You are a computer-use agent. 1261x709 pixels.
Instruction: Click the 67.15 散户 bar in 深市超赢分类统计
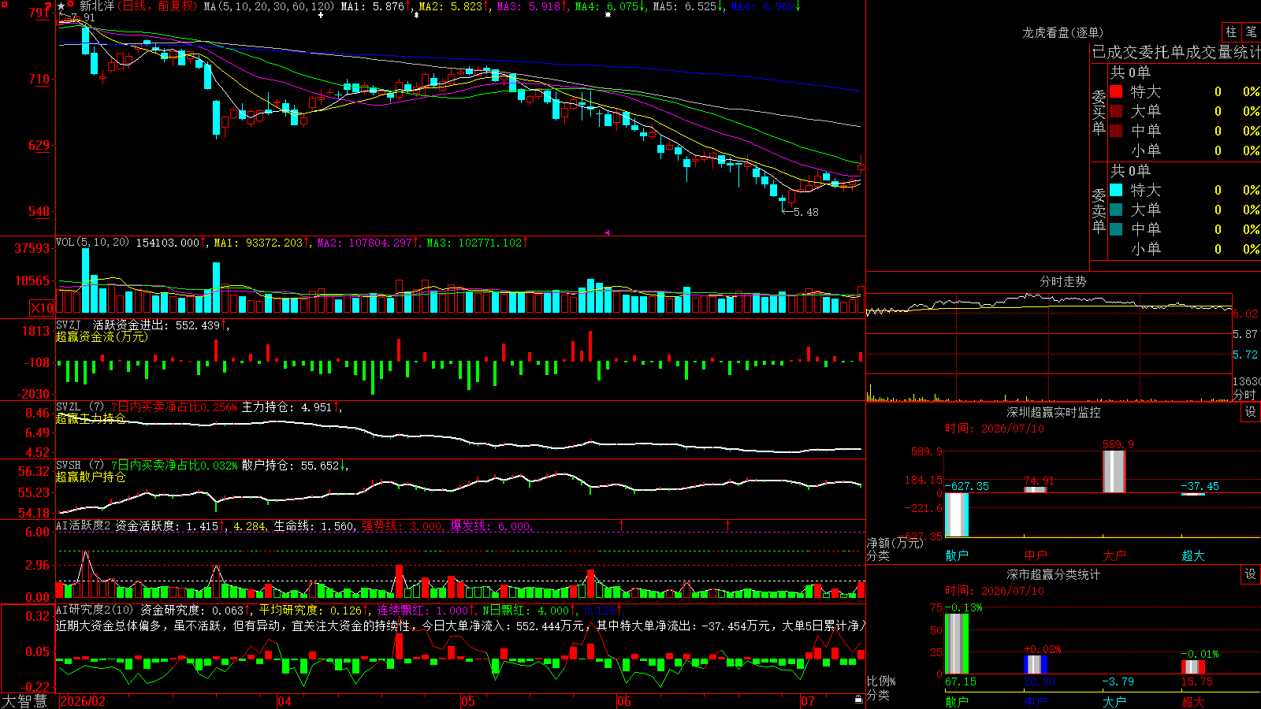coord(957,644)
